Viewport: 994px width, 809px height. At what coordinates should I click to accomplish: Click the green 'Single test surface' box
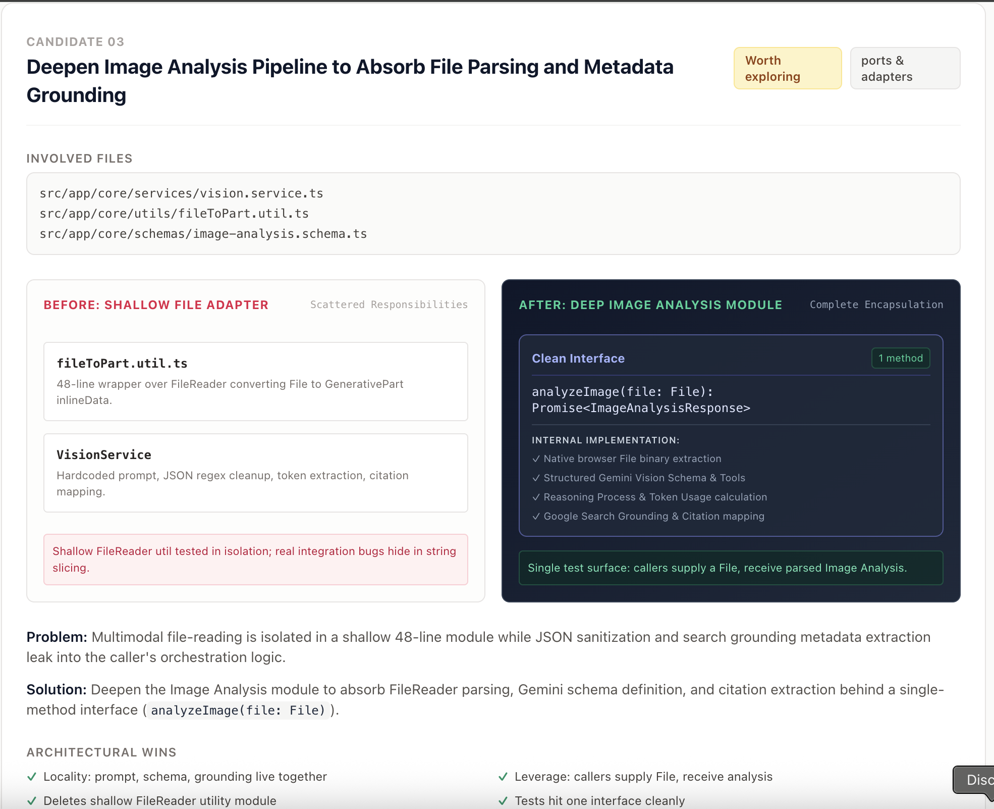(x=731, y=568)
